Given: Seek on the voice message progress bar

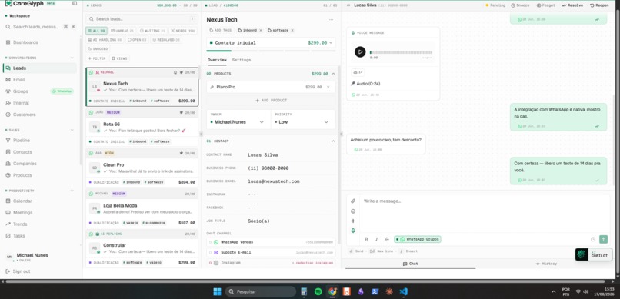Looking at the screenshot, I should (x=401, y=52).
